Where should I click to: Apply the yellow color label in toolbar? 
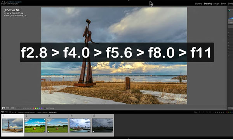pyautogui.click(x=36, y=108)
